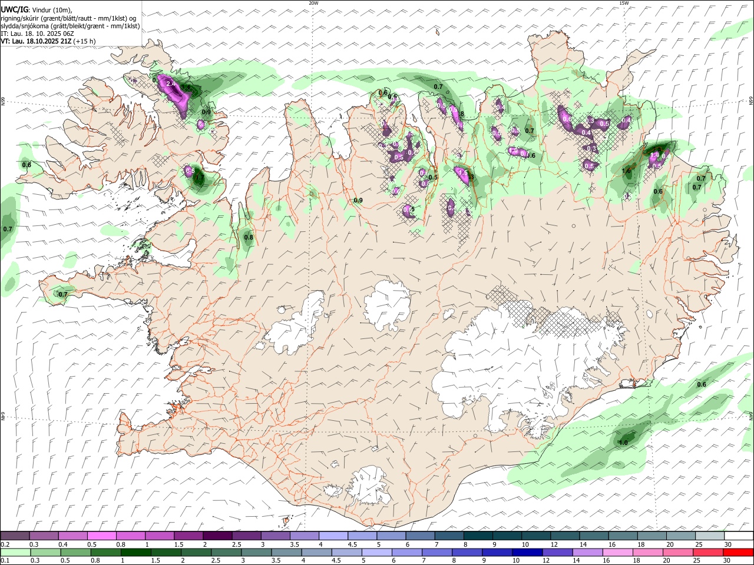The width and height of the screenshot is (754, 565).
Task: Click the '1.6' precipitation value on the map
Action: (627, 171)
